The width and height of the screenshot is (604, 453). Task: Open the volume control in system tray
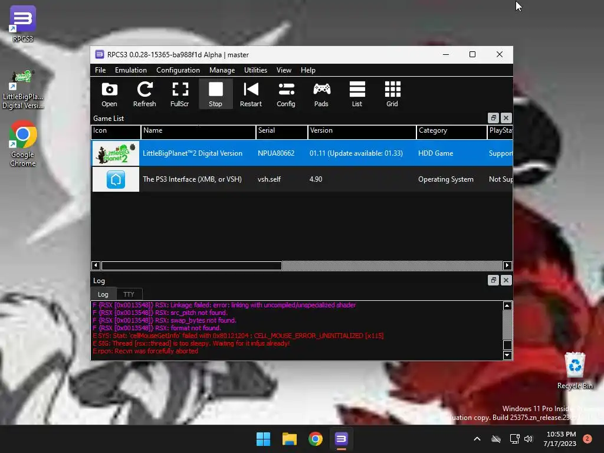[x=528, y=439]
